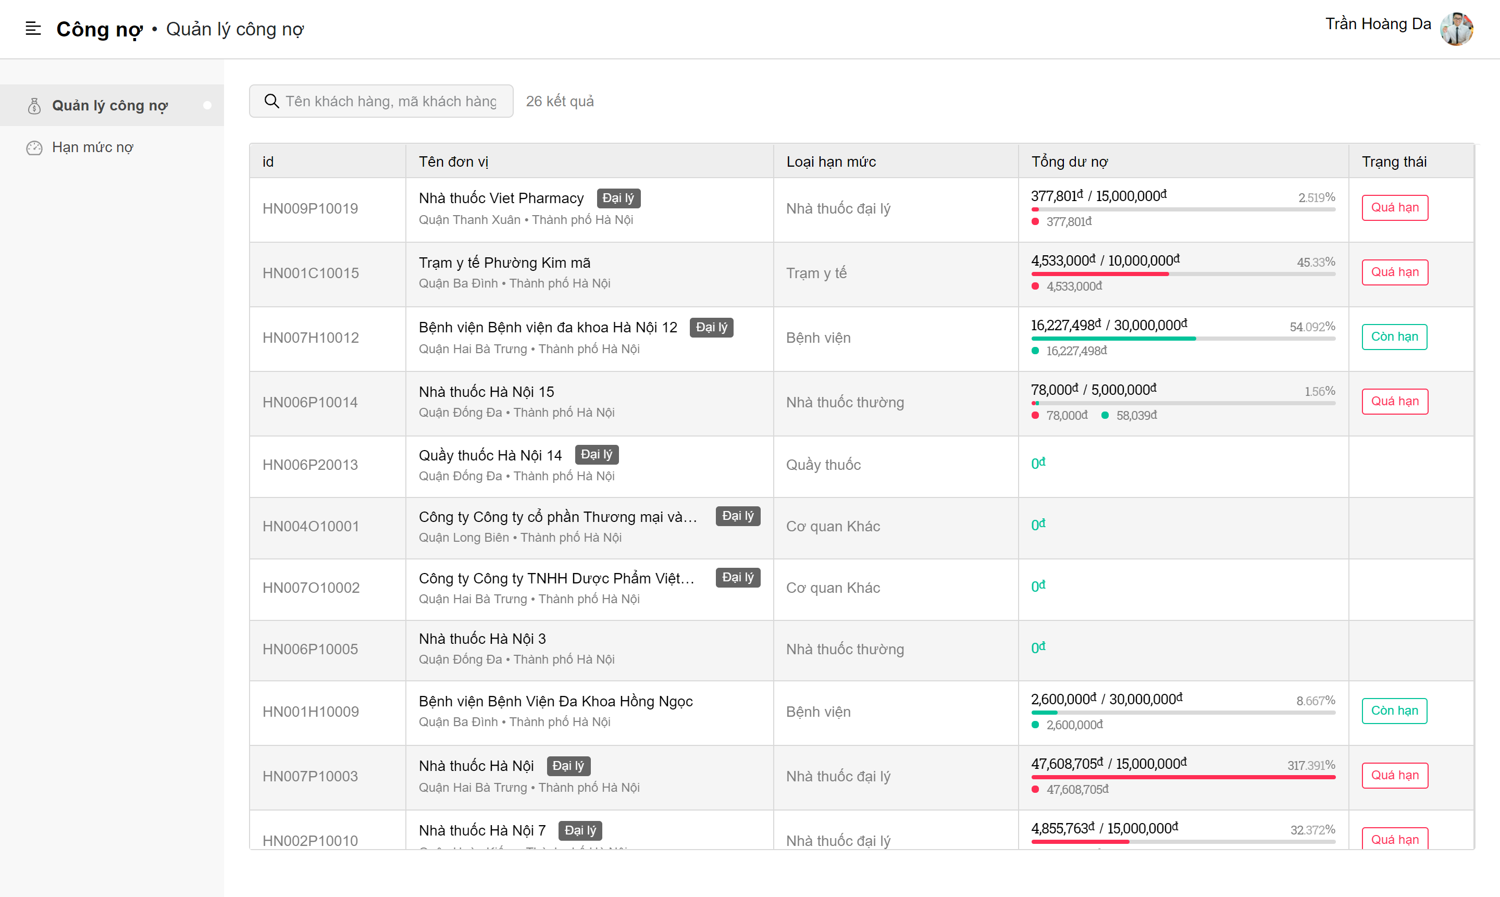Open Quản lý công nợ menu item
The height and width of the screenshot is (897, 1500).
click(110, 106)
